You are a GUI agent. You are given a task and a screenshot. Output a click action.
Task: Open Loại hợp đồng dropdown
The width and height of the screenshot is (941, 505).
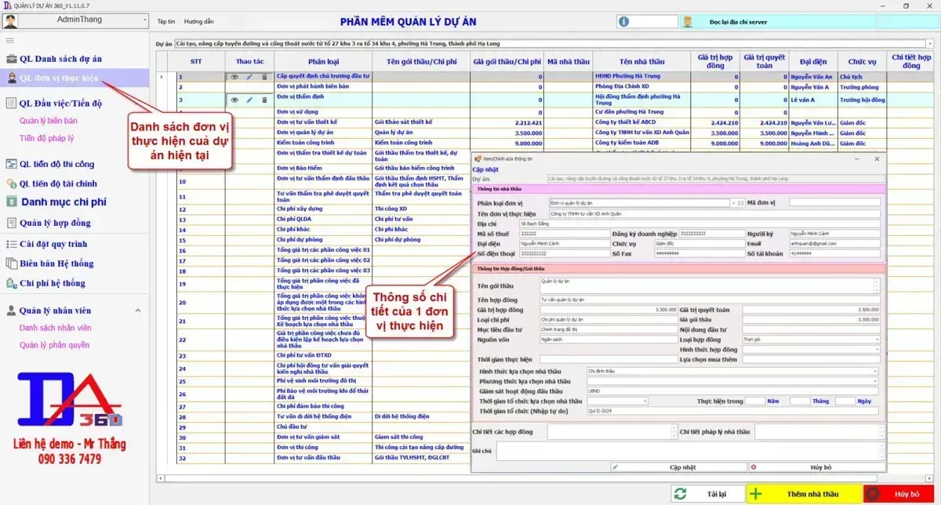(x=876, y=340)
